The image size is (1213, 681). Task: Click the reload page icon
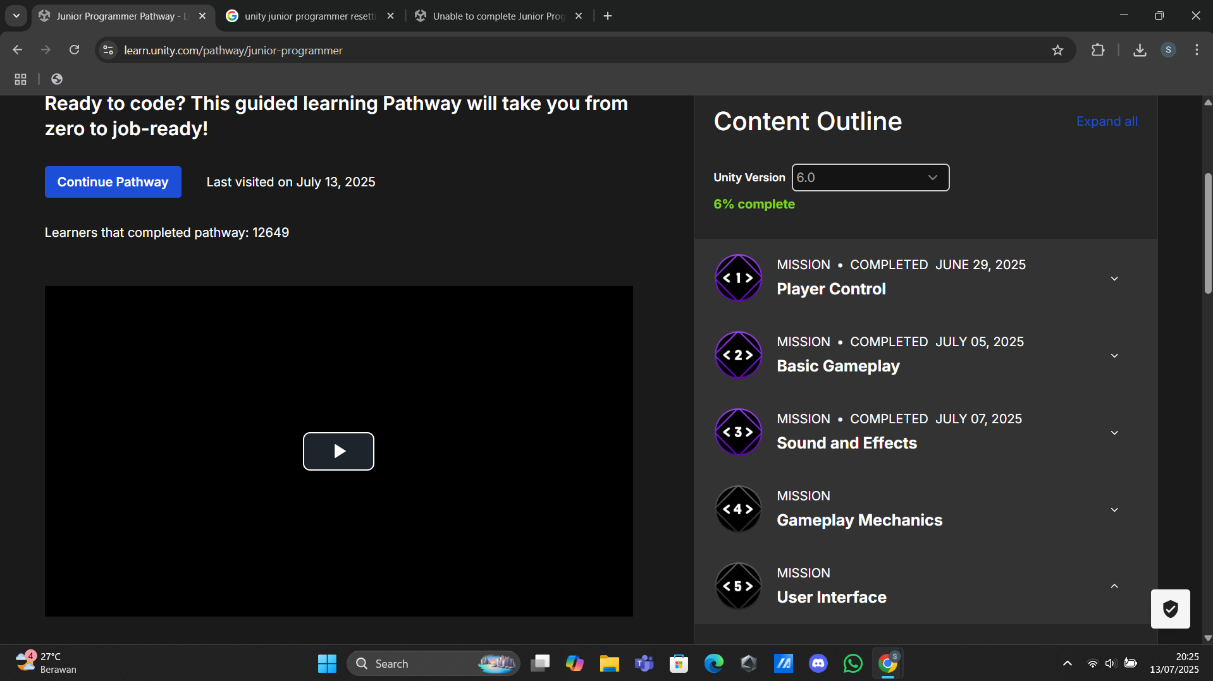pyautogui.click(x=74, y=49)
